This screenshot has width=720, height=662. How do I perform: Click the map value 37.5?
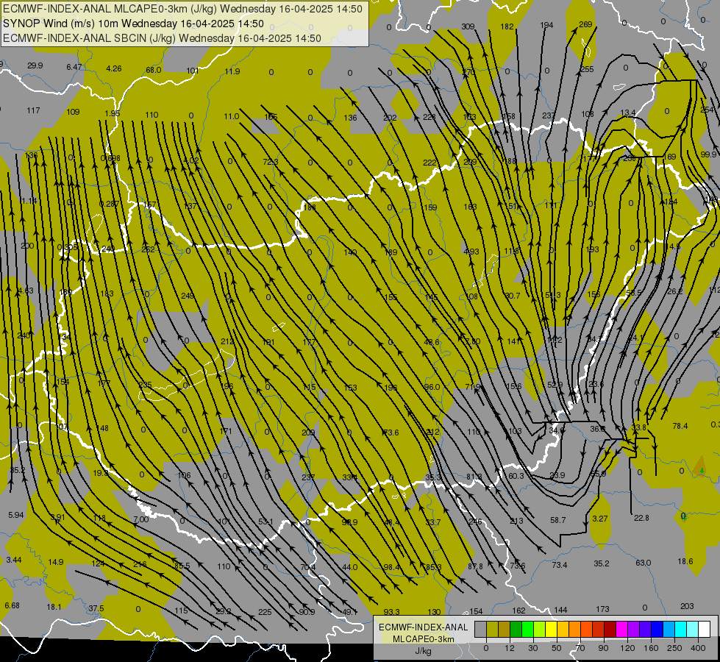[96, 608]
